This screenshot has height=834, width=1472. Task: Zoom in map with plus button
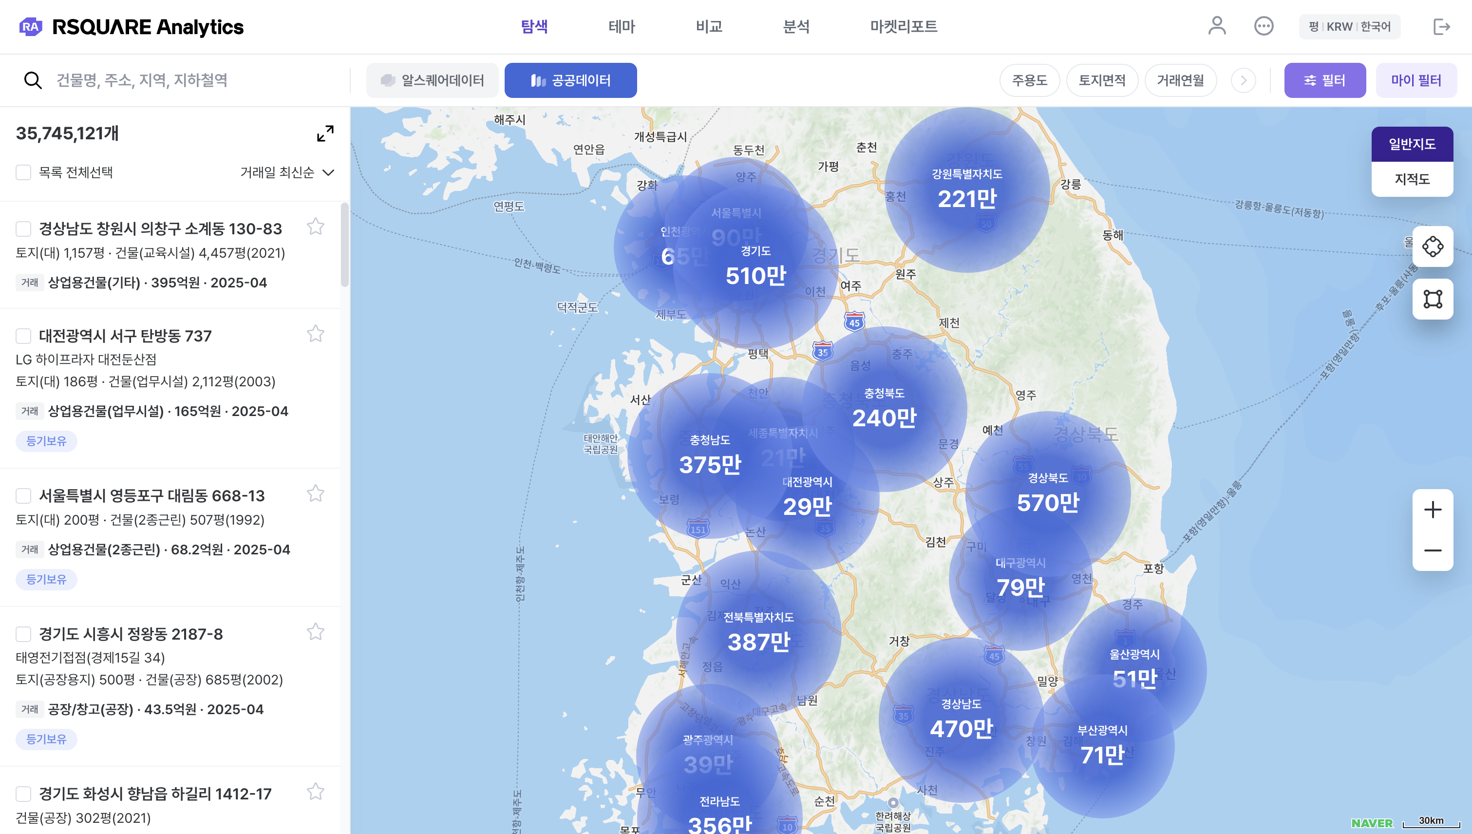1433,510
